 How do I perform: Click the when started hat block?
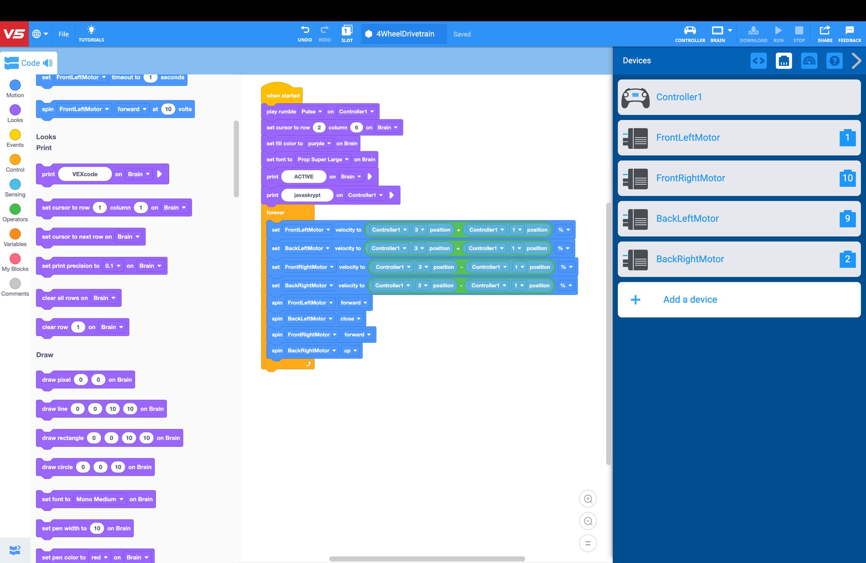282,94
